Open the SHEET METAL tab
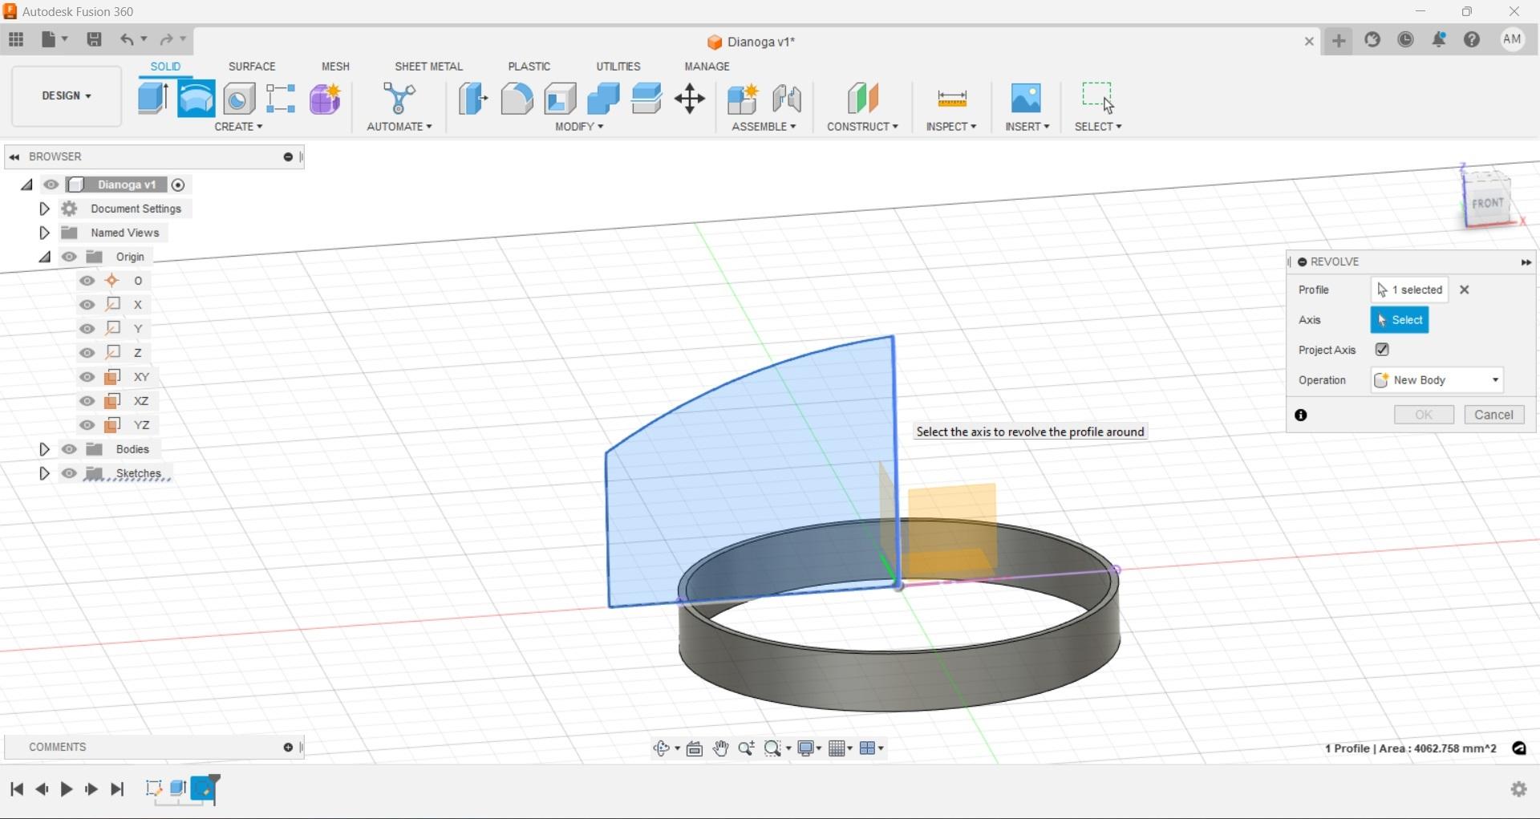1540x819 pixels. click(429, 66)
